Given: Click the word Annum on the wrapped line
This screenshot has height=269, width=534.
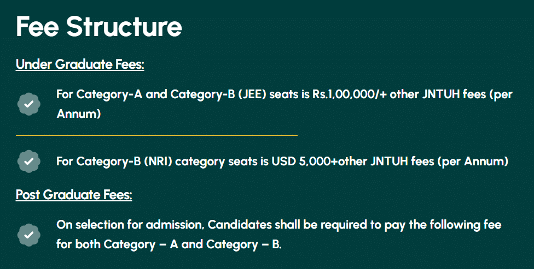Looking at the screenshot, I should coord(79,115).
